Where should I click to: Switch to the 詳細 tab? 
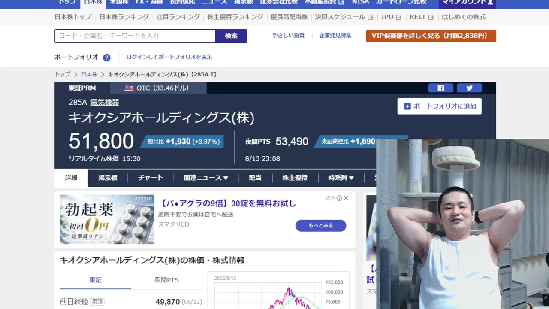point(71,178)
